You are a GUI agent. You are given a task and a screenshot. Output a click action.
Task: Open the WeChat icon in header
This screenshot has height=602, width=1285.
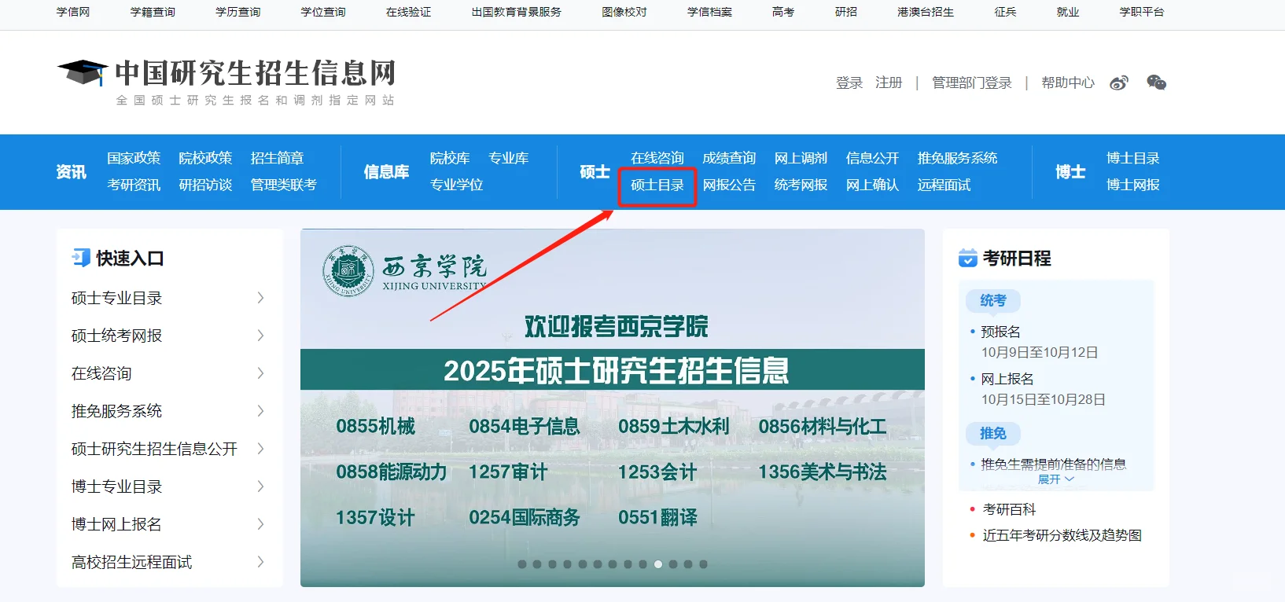(x=1156, y=83)
